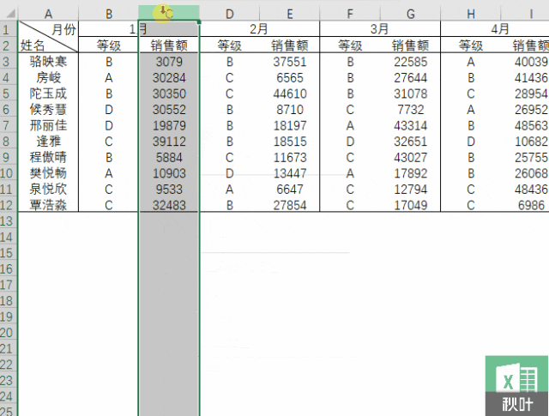Click cell with value 6565
This screenshot has width=549, height=416.
point(290,77)
